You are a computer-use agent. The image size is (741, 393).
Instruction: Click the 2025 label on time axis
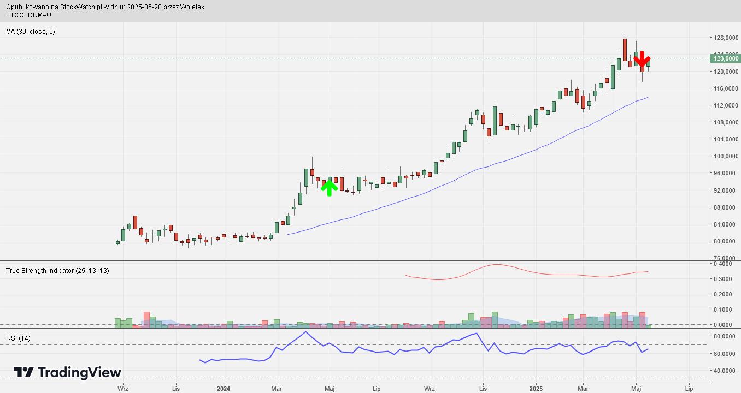pos(536,389)
